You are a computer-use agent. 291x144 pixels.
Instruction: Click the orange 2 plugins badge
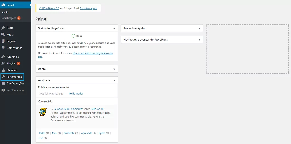(x=18, y=63)
